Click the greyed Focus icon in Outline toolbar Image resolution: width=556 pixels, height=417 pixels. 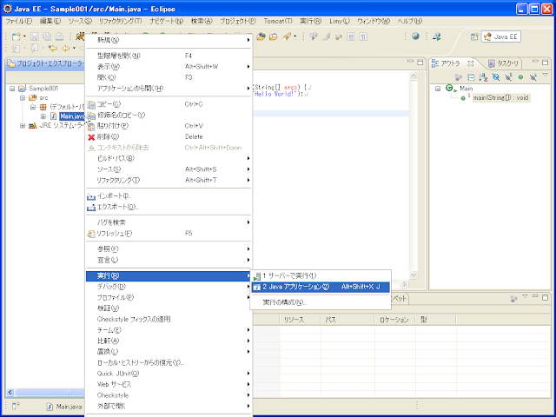point(459,77)
